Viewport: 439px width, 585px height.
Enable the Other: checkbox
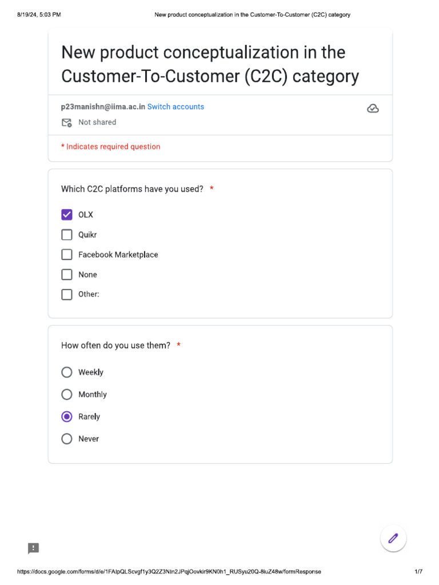click(x=67, y=295)
